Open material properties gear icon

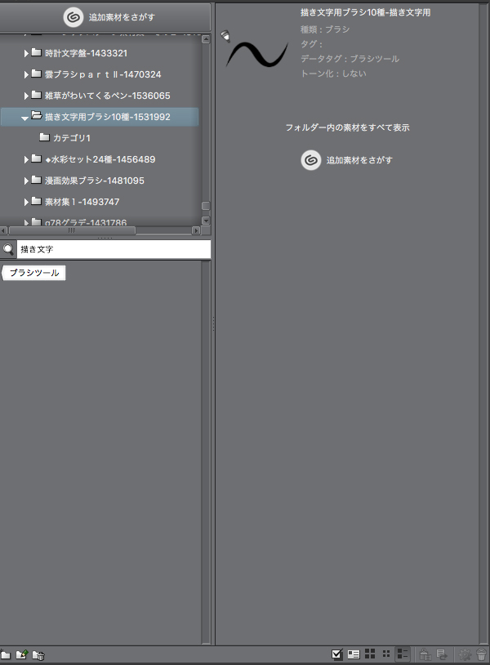pos(465,654)
